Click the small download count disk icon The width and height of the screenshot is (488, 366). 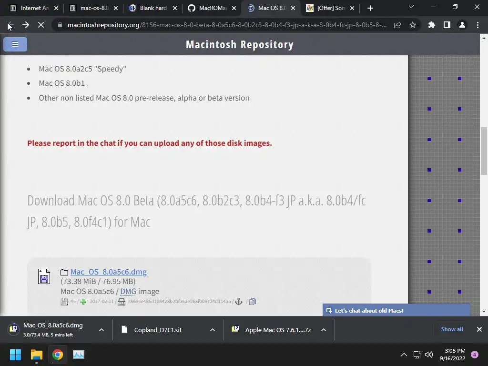[64, 302]
